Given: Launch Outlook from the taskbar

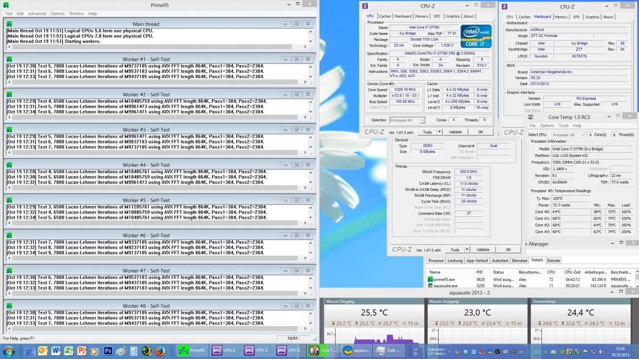Looking at the screenshot, I should (x=43, y=351).
